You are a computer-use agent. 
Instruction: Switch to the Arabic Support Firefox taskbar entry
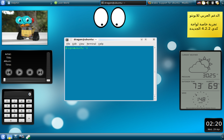tap(170, 3)
